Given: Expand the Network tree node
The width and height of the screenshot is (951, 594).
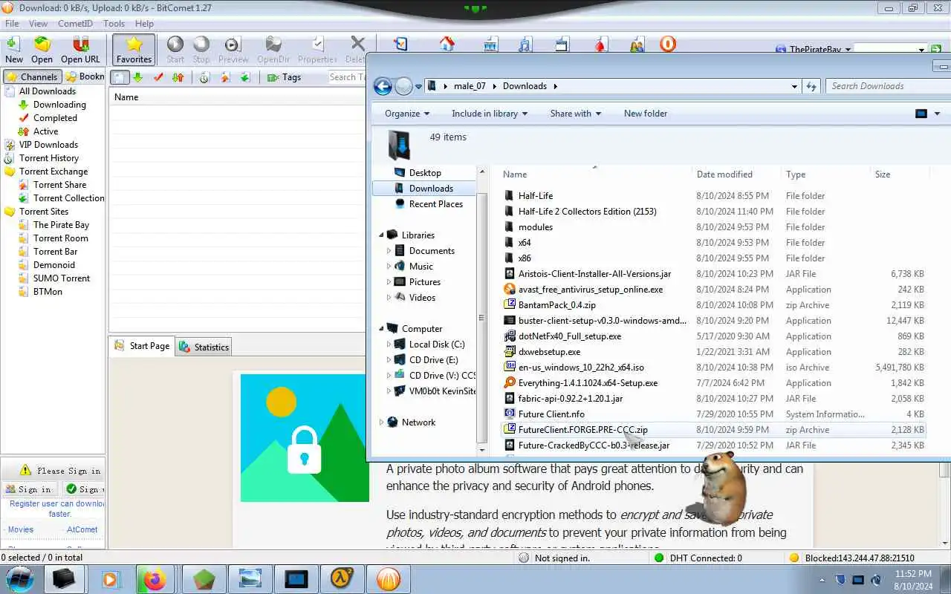Looking at the screenshot, I should pyautogui.click(x=381, y=422).
